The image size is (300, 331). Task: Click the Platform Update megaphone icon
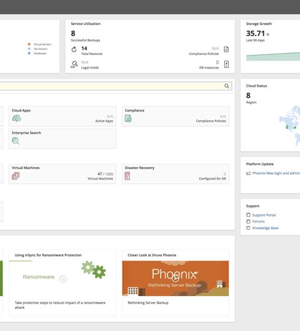coord(248,173)
